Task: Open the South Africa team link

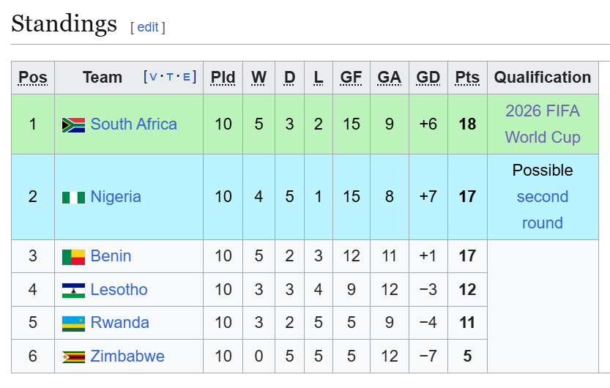Action: (x=133, y=124)
